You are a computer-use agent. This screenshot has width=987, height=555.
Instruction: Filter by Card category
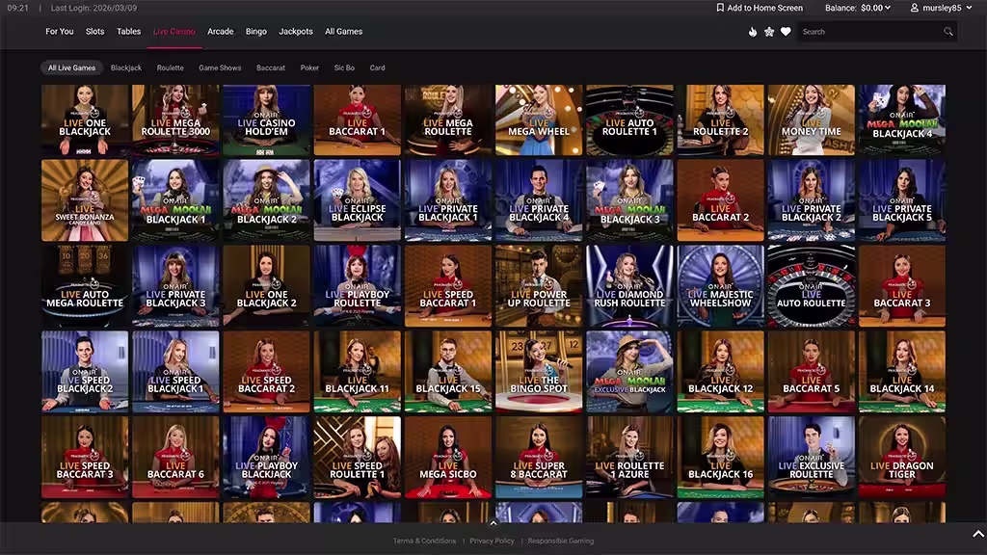click(x=377, y=68)
